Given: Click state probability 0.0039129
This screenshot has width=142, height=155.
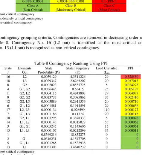Looking at the screenshot, I should tap(49, 77).
